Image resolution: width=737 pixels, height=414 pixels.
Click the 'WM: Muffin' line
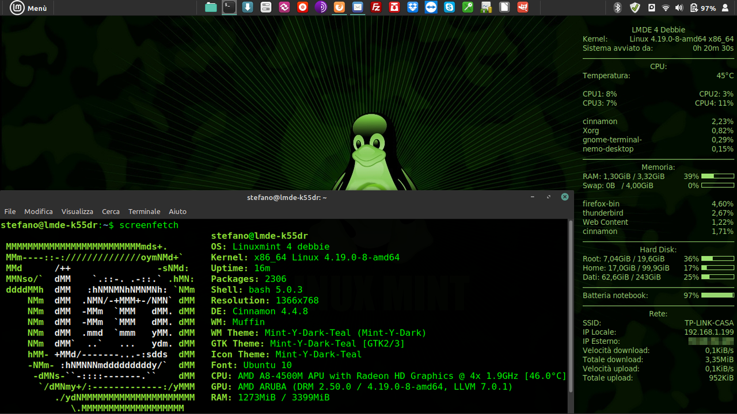click(x=238, y=322)
